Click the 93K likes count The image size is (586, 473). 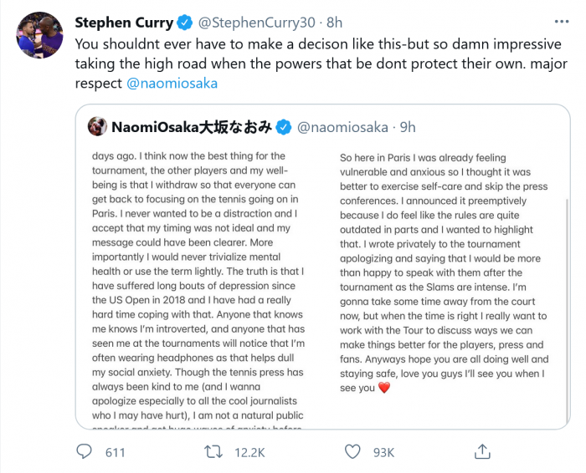tap(383, 452)
